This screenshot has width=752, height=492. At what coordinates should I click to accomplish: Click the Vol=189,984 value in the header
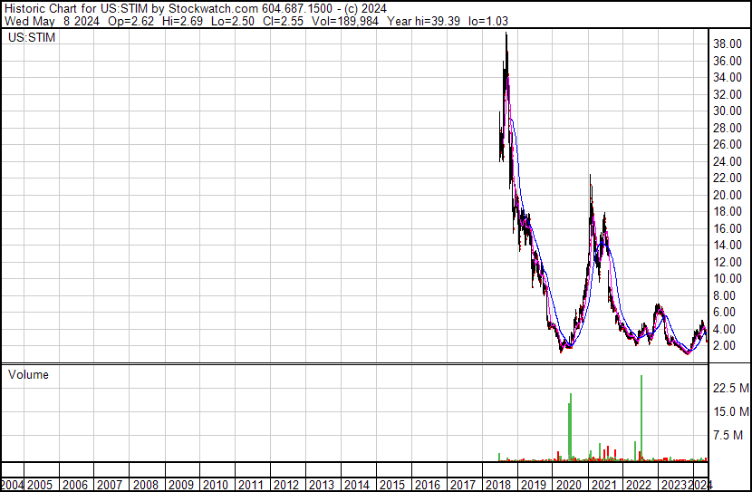[x=345, y=21]
